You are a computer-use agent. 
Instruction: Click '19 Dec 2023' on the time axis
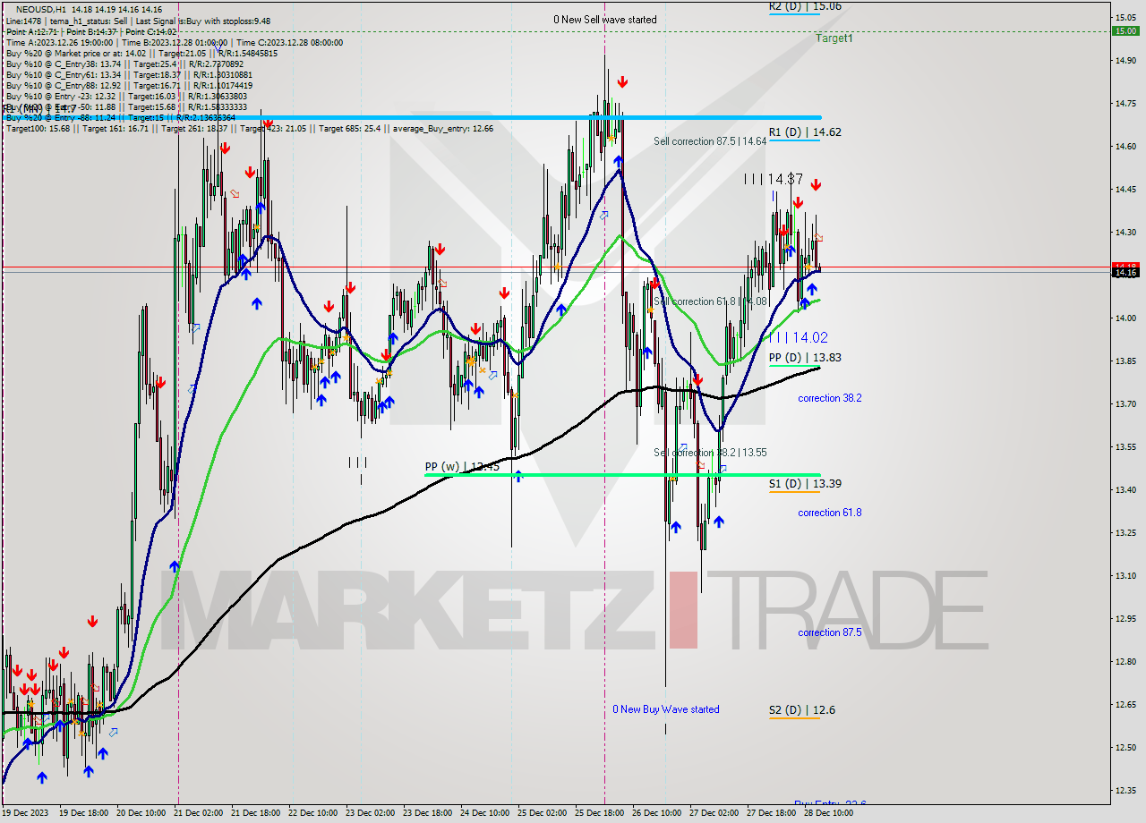click(27, 813)
